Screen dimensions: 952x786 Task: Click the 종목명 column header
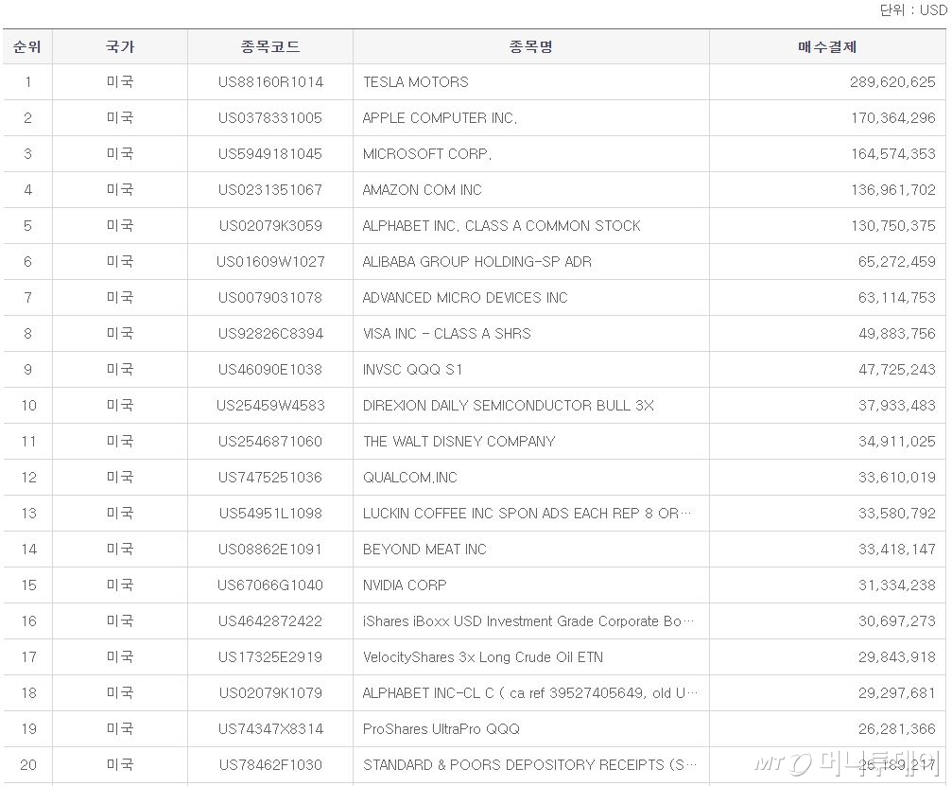coord(530,46)
